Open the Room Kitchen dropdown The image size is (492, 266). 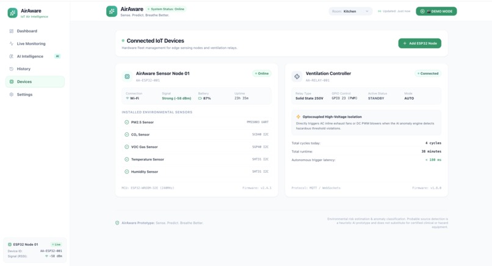(x=350, y=12)
